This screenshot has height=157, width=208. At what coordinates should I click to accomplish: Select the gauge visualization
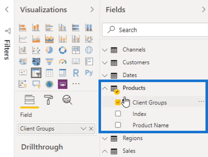pos(63,61)
